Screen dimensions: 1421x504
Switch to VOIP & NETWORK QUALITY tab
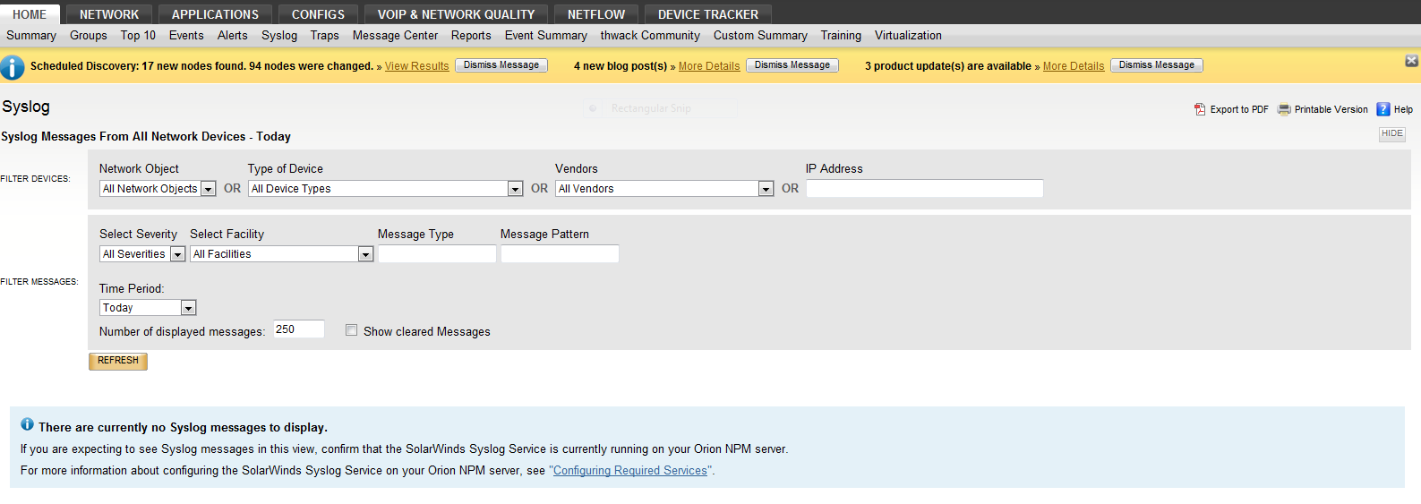(x=456, y=14)
